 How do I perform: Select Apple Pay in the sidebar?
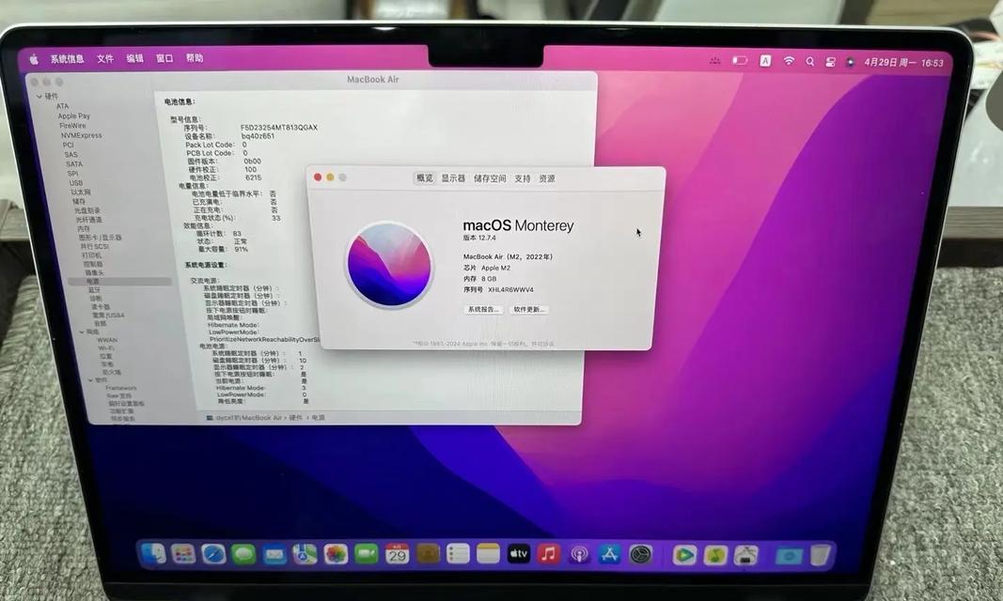(x=73, y=116)
